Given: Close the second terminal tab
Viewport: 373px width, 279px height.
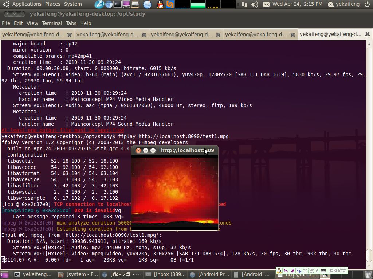Looking at the screenshot, I should click(x=144, y=35).
